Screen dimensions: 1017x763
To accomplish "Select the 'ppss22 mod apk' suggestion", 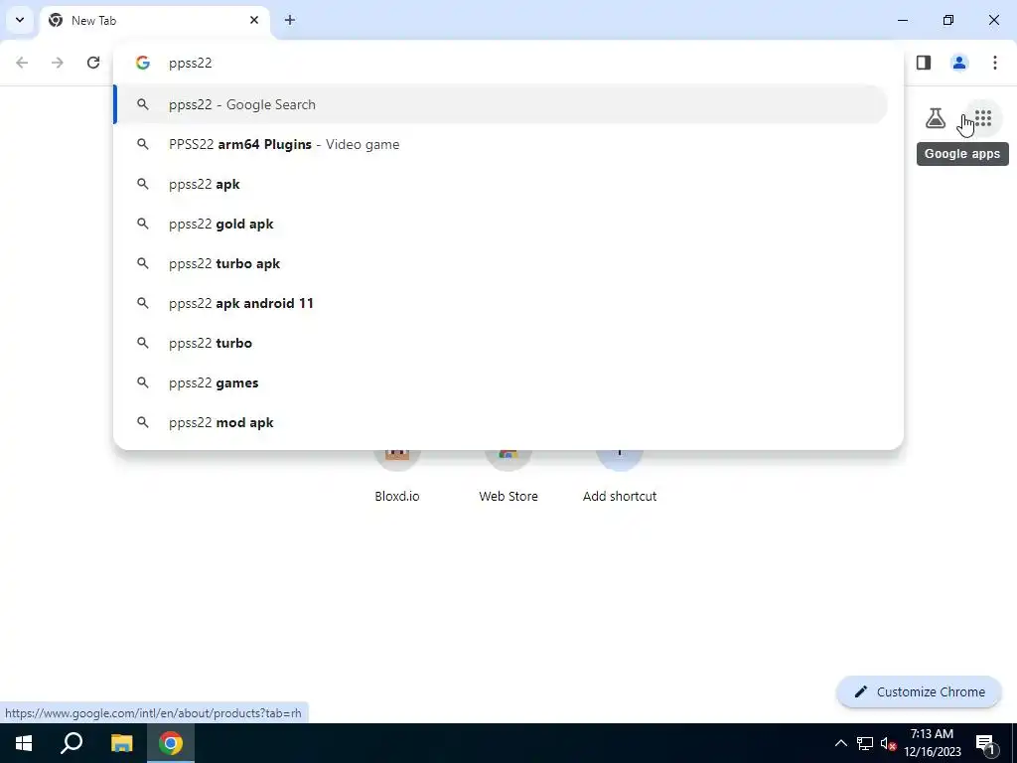I will pos(501,422).
